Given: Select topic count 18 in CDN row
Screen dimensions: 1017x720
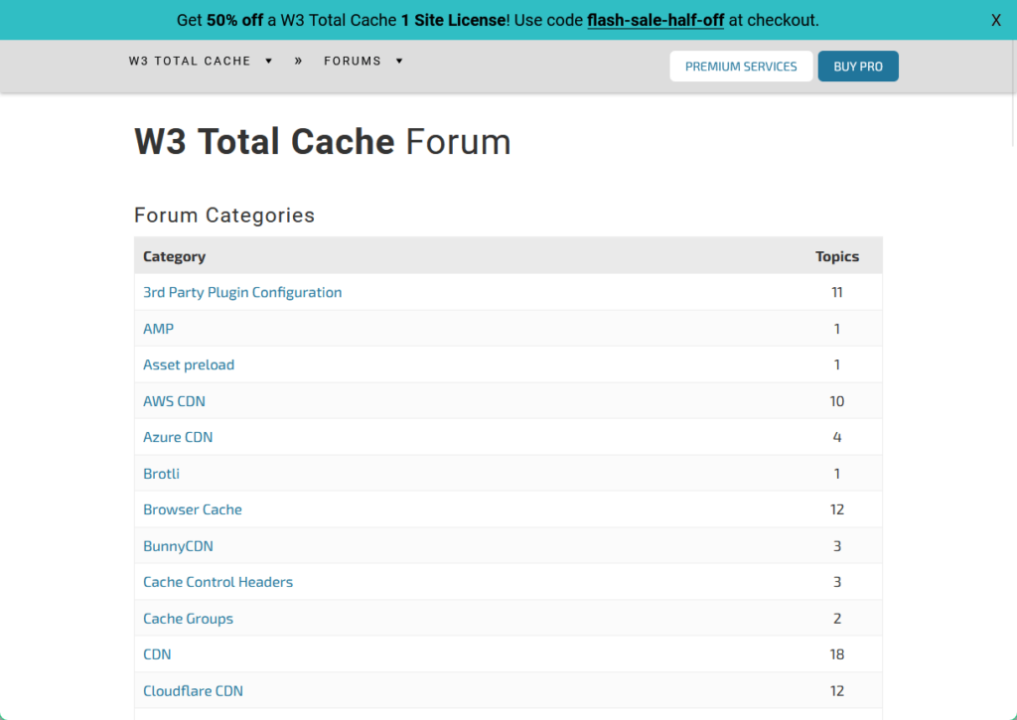Looking at the screenshot, I should [836, 653].
